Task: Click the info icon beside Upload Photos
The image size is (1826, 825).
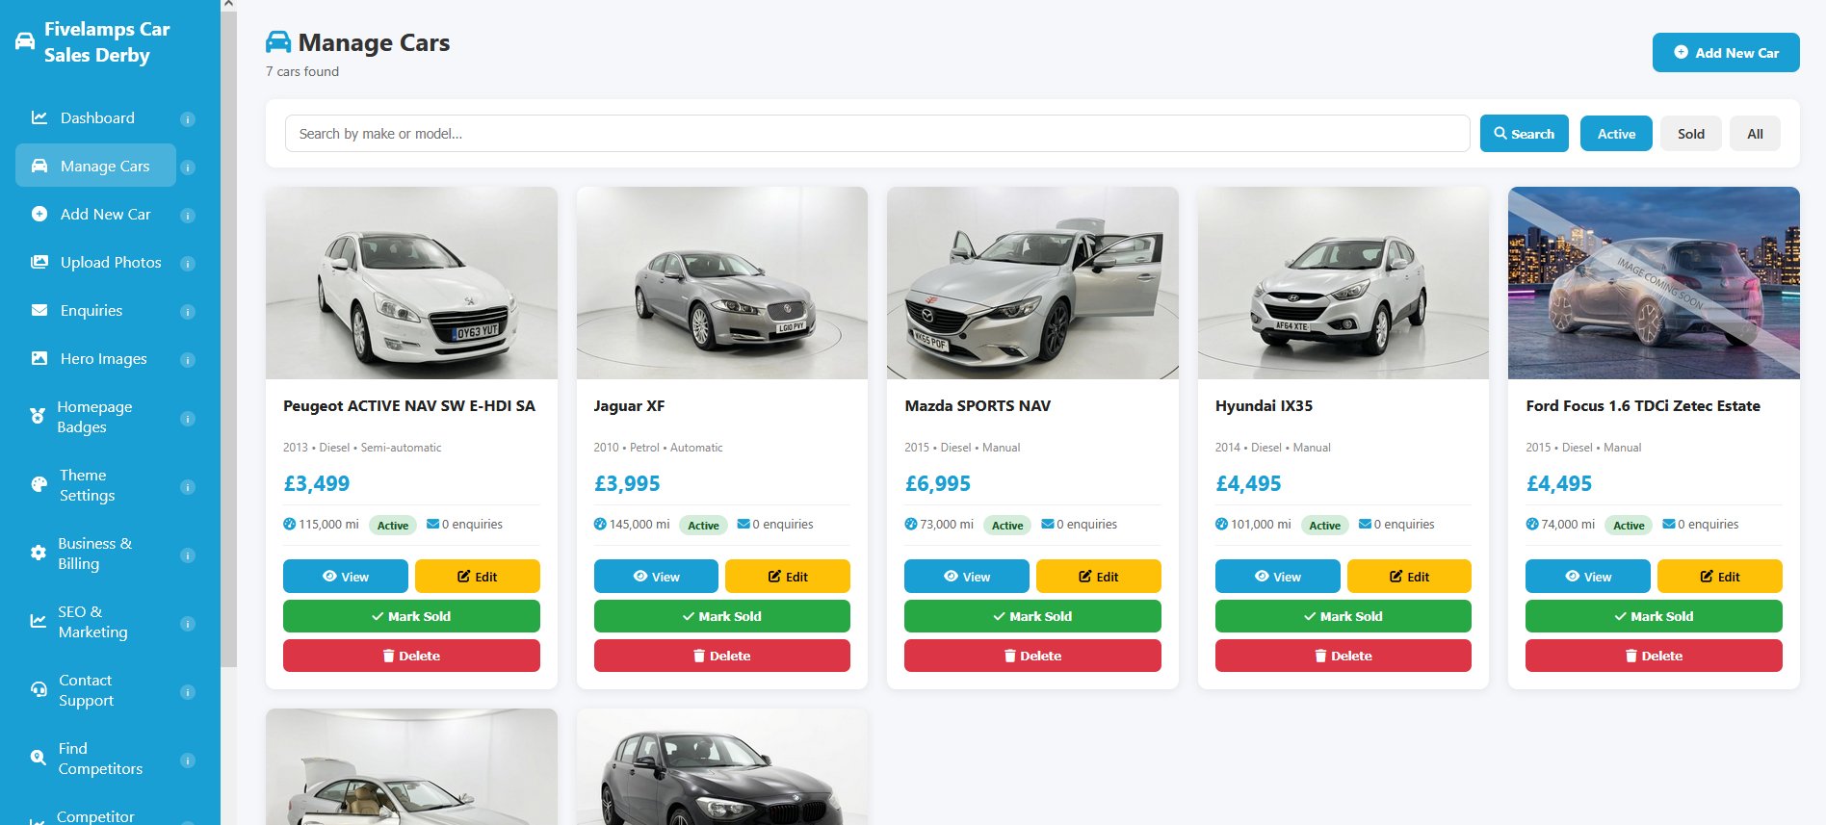Action: click(188, 264)
